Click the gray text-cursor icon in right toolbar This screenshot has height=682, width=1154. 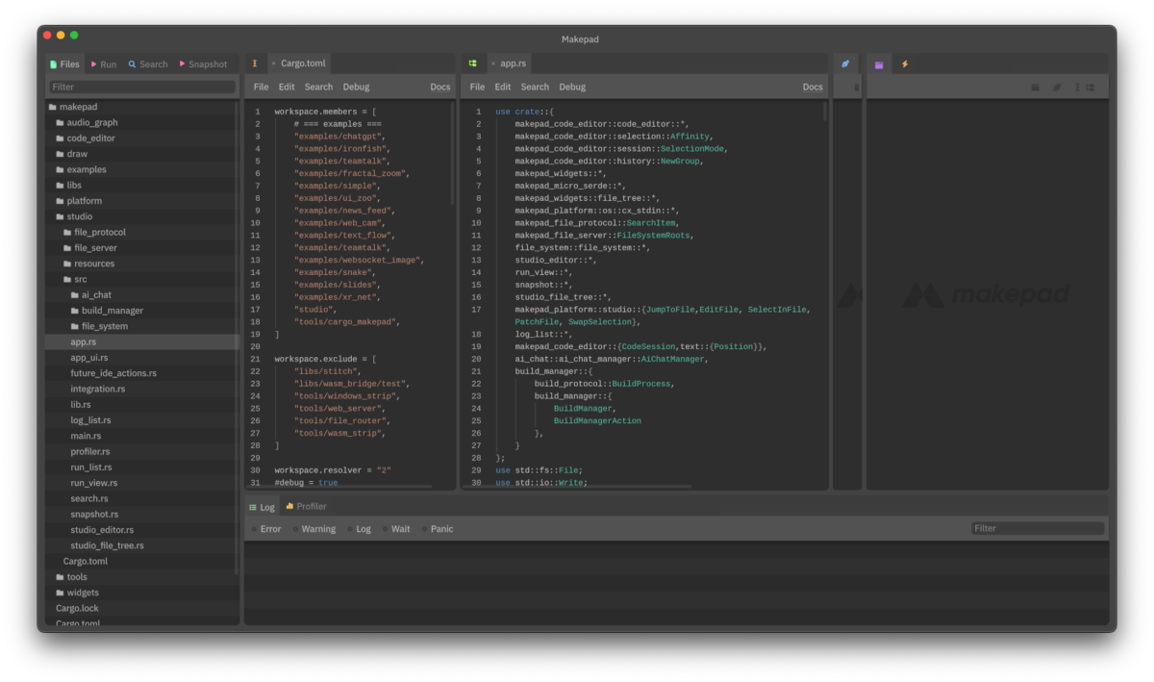(1077, 87)
